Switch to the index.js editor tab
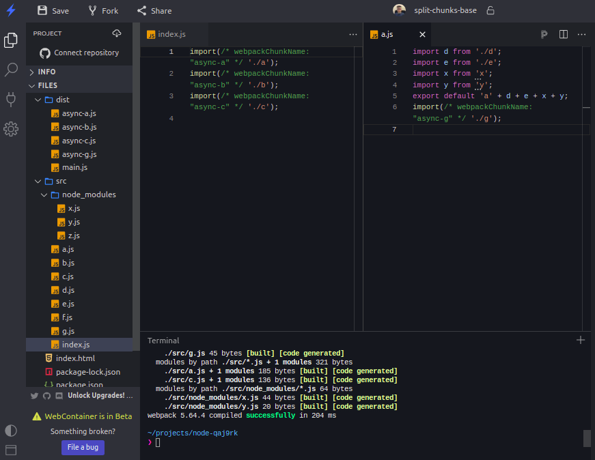The image size is (595, 460). (x=171, y=34)
